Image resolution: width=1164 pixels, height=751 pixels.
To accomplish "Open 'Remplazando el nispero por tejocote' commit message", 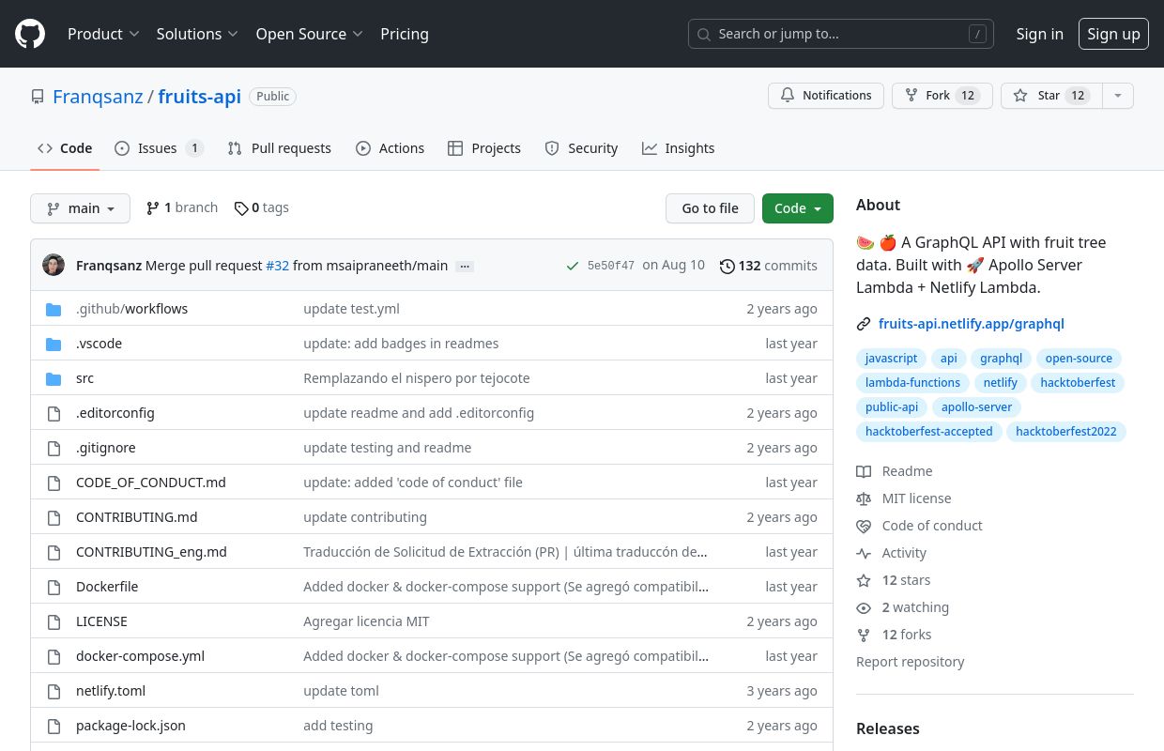I will coord(417,378).
